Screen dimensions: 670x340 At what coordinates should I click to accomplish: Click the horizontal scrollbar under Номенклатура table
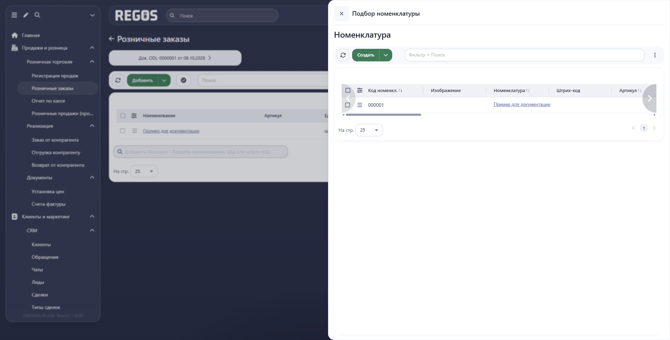pos(383,115)
